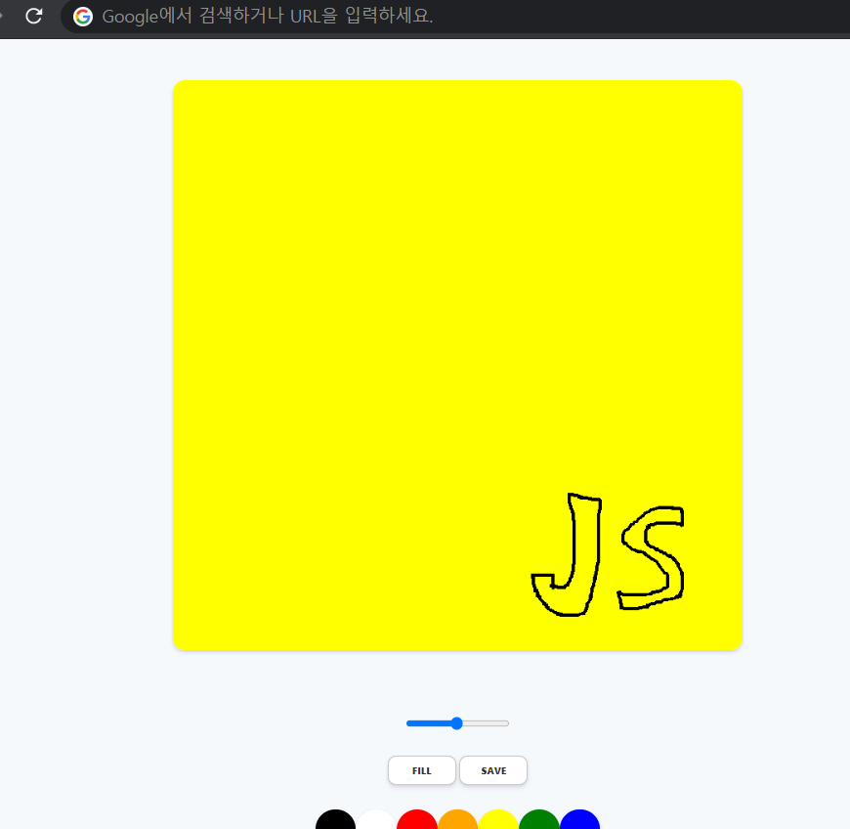This screenshot has width=850, height=829.
Task: Reload the page with the refresh icon
Action: click(x=33, y=16)
